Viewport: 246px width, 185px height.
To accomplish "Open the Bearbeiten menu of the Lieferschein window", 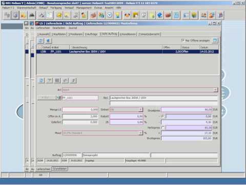I will click(x=59, y=28).
